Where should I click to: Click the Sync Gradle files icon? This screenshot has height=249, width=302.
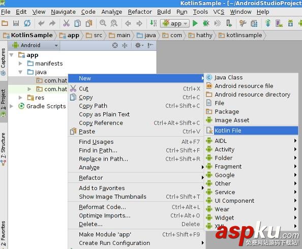click(x=268, y=23)
